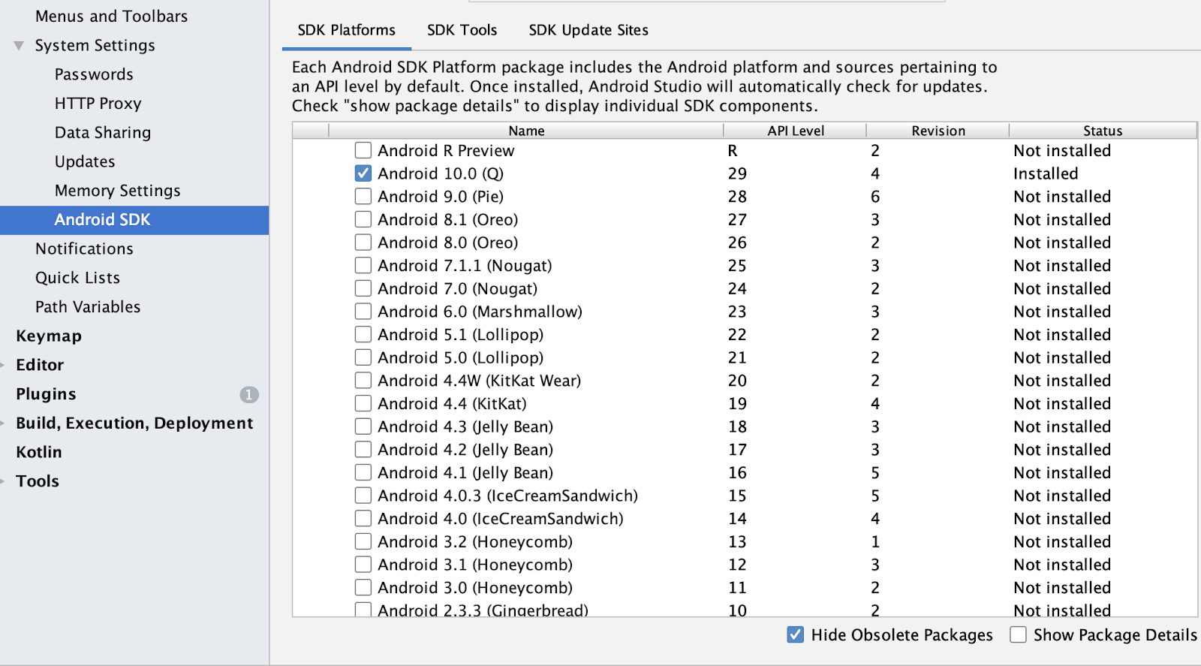Check Android 4.0.3 (IceCreamSandwich) box
1201x666 pixels.
click(363, 496)
